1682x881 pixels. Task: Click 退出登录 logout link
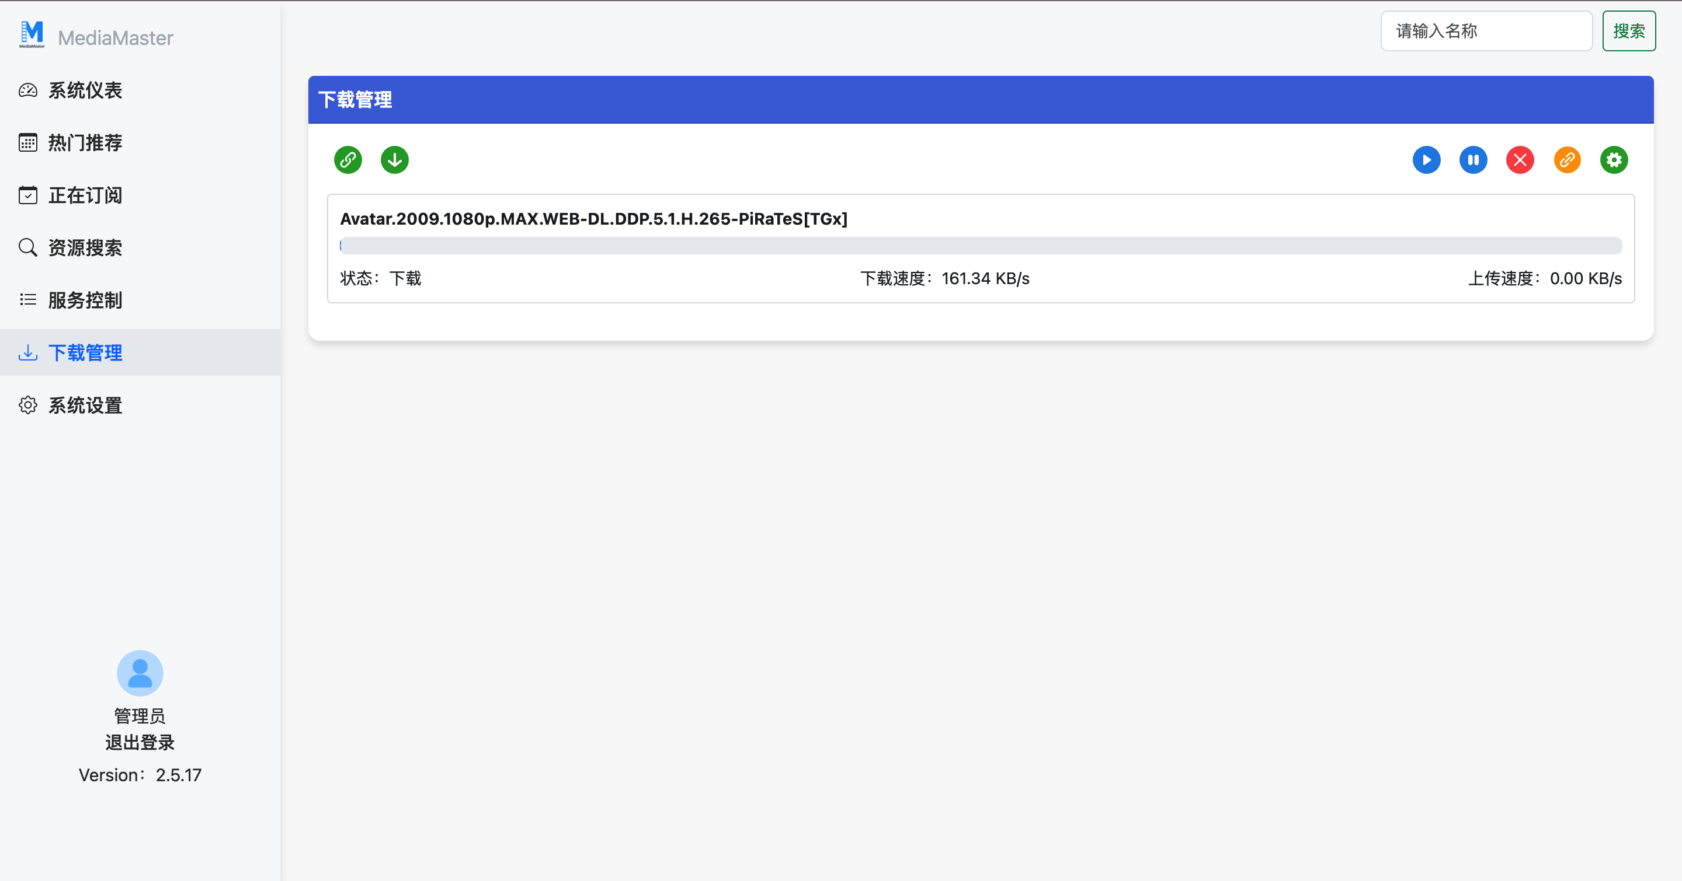[x=140, y=742]
